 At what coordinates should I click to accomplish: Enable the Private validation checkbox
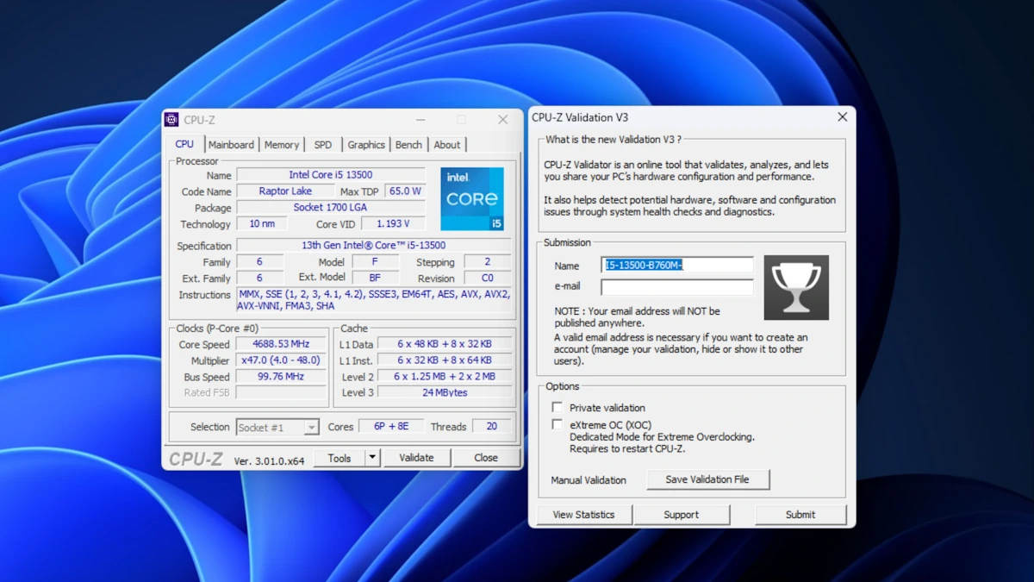(557, 408)
